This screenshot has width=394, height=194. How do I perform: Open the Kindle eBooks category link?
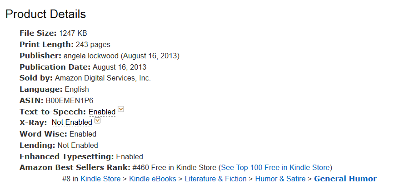pyautogui.click(x=153, y=179)
